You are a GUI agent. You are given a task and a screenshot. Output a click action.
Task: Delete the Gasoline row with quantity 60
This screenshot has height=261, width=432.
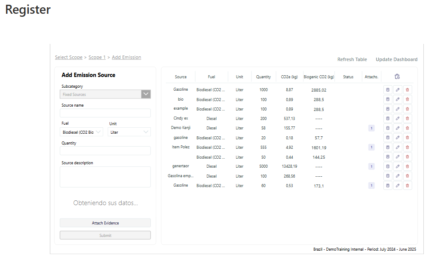(407, 185)
